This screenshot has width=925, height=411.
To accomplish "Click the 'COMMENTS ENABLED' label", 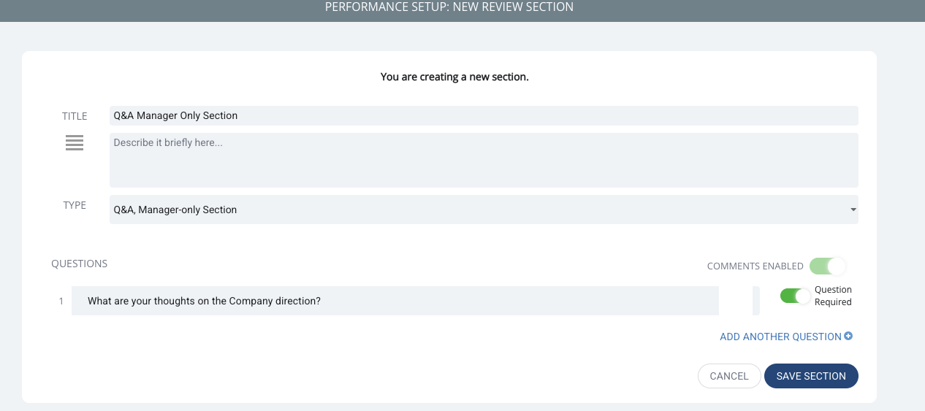I will click(755, 266).
